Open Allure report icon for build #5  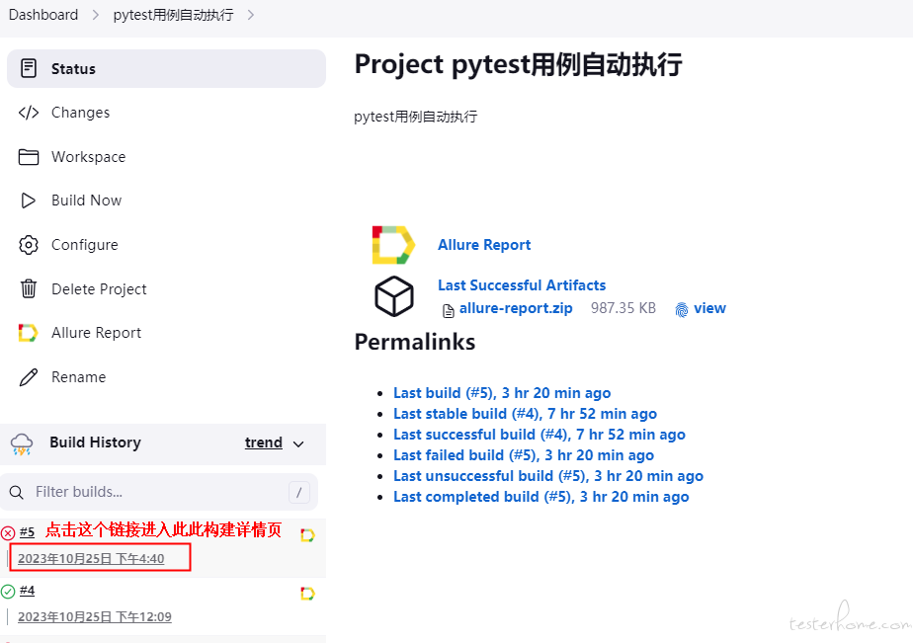(307, 535)
